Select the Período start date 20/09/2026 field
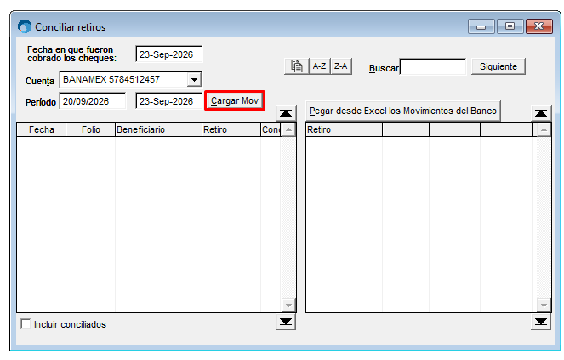Image resolution: width=564 pixels, height=360 pixels. (93, 101)
